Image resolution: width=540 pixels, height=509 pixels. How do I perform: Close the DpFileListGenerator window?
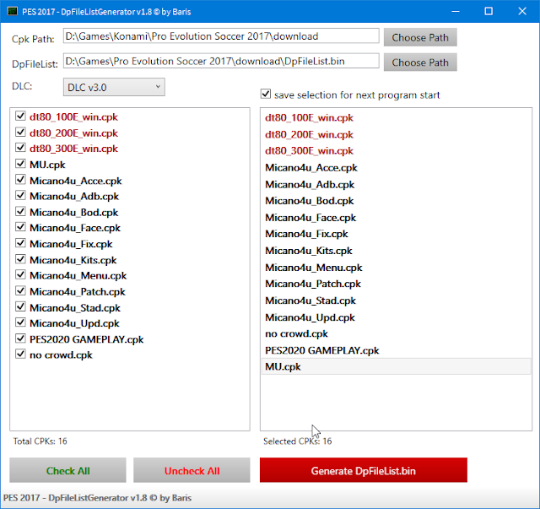coord(522,11)
